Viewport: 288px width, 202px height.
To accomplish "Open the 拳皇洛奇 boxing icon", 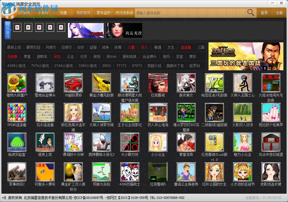I will (186, 142).
